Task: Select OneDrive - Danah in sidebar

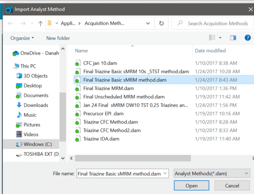Action: (36, 53)
